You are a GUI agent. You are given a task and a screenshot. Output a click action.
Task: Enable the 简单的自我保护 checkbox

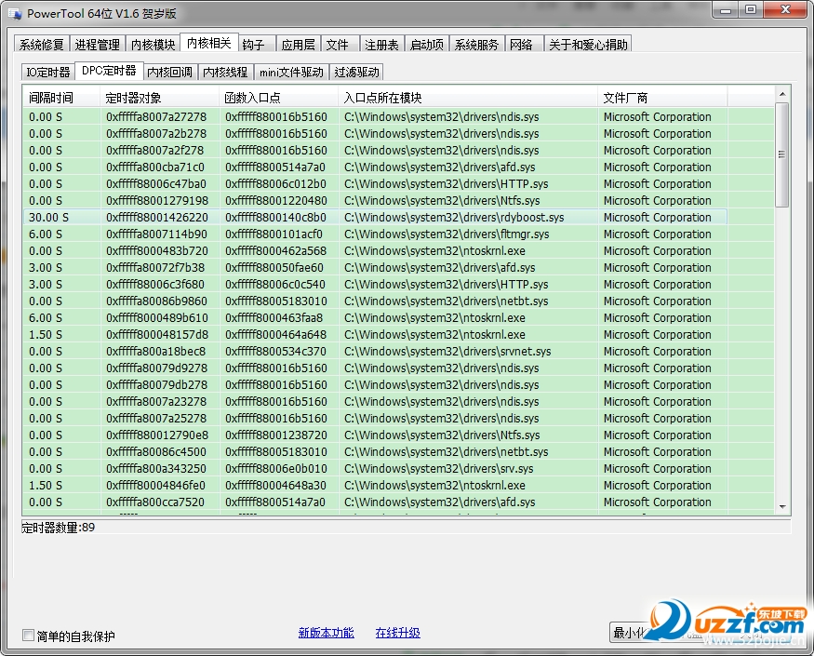tap(28, 636)
